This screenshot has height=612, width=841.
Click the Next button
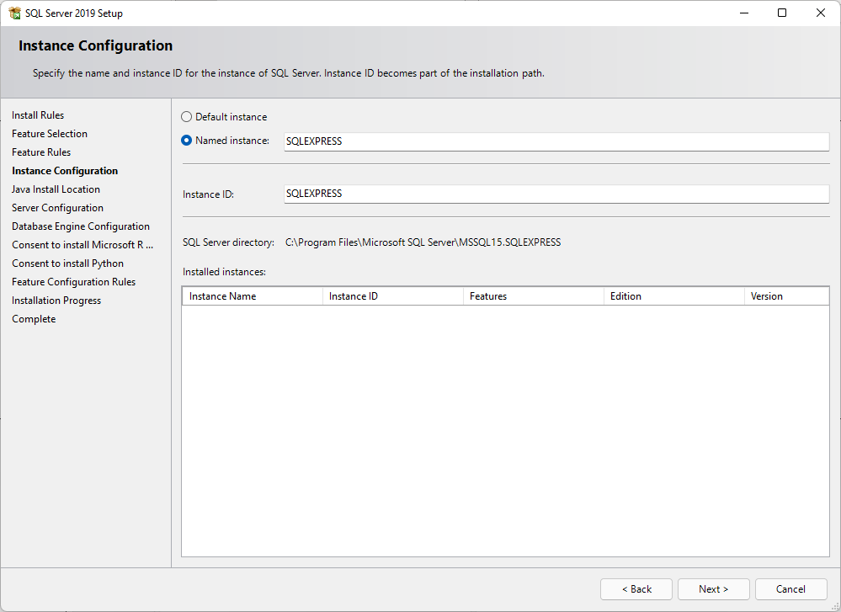713,589
